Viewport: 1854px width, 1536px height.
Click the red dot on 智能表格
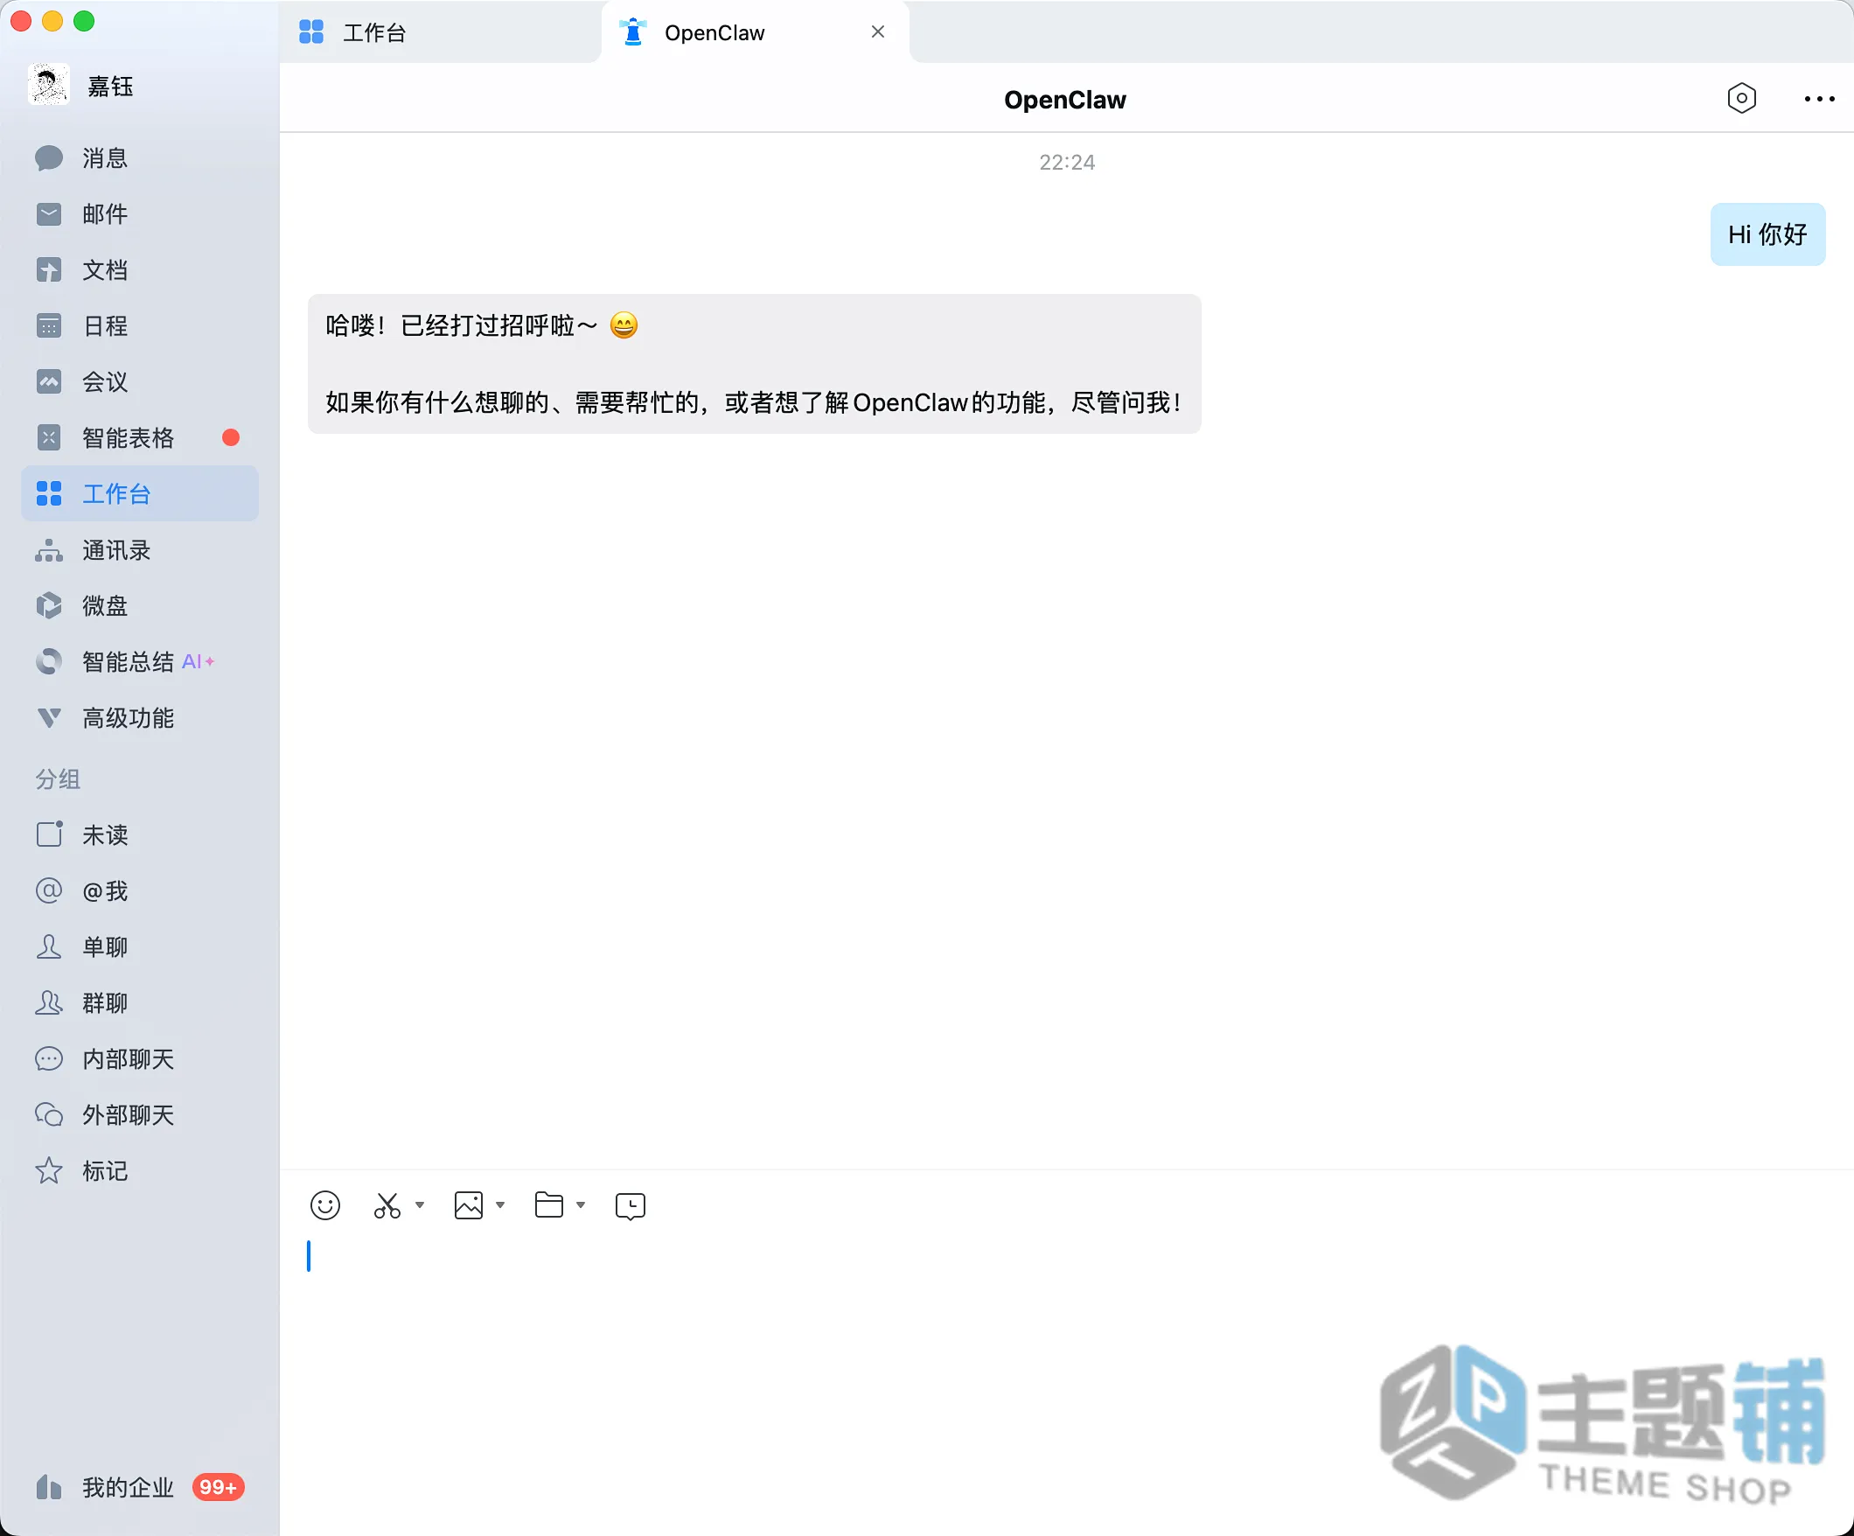point(231,437)
